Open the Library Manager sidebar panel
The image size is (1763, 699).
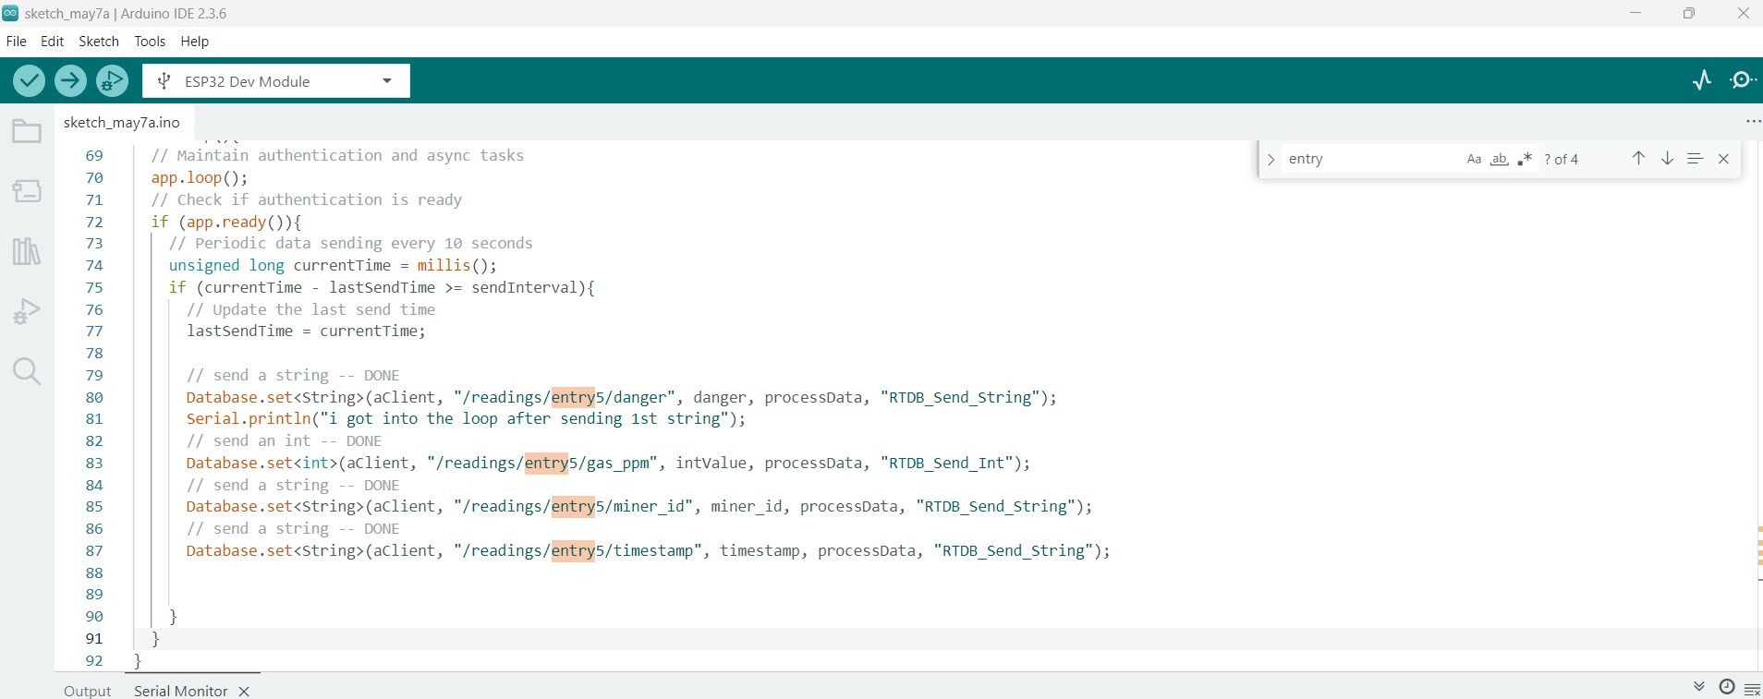pyautogui.click(x=27, y=251)
